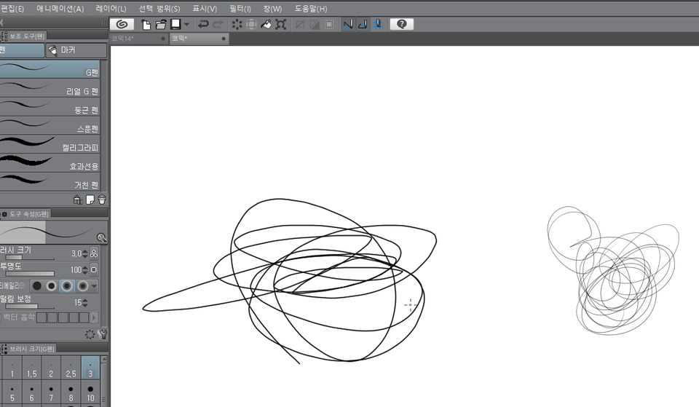Toggle Snap to Grid in toolbar
The width and height of the screenshot is (699, 407).
click(378, 24)
